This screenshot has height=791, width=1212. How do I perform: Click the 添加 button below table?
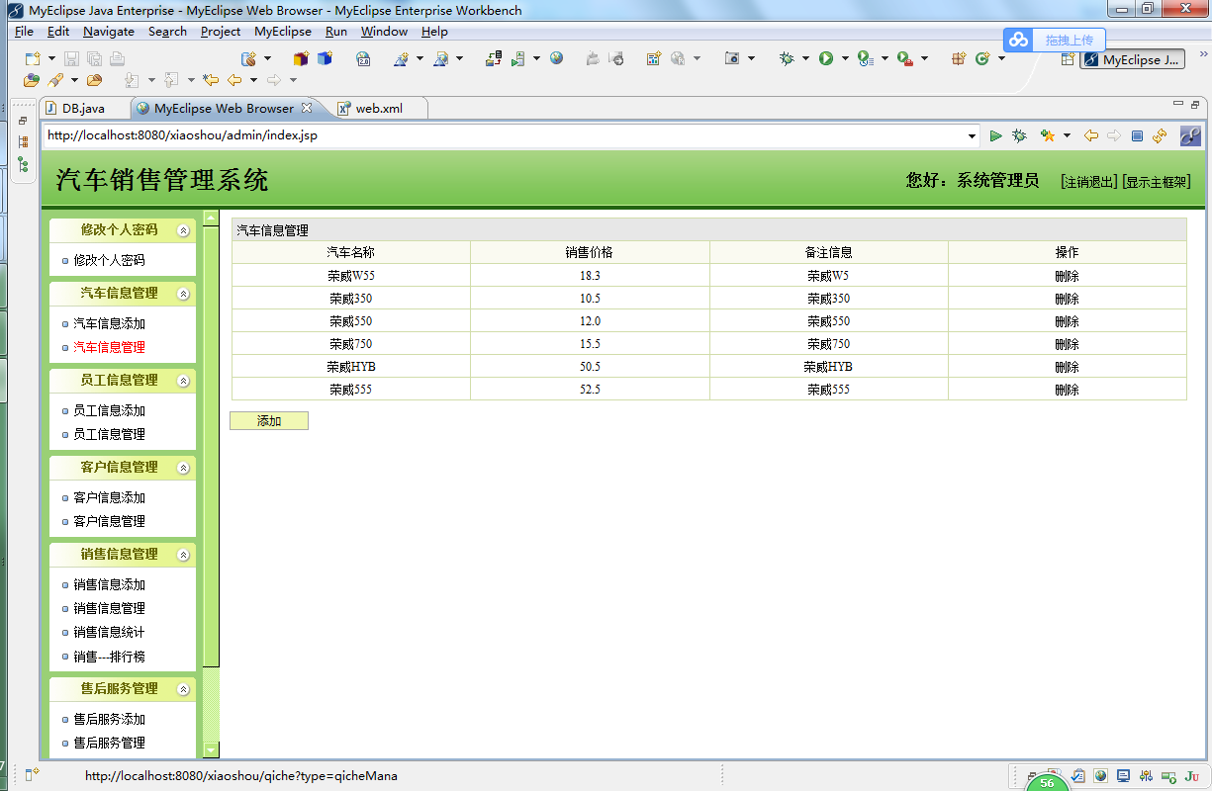[x=269, y=421]
